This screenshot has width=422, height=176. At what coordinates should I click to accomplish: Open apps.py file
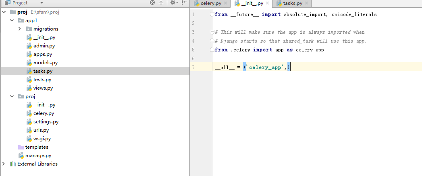point(43,54)
